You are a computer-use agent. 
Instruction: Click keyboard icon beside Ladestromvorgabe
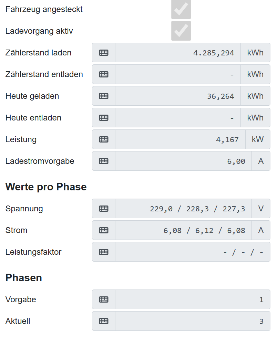click(104, 161)
